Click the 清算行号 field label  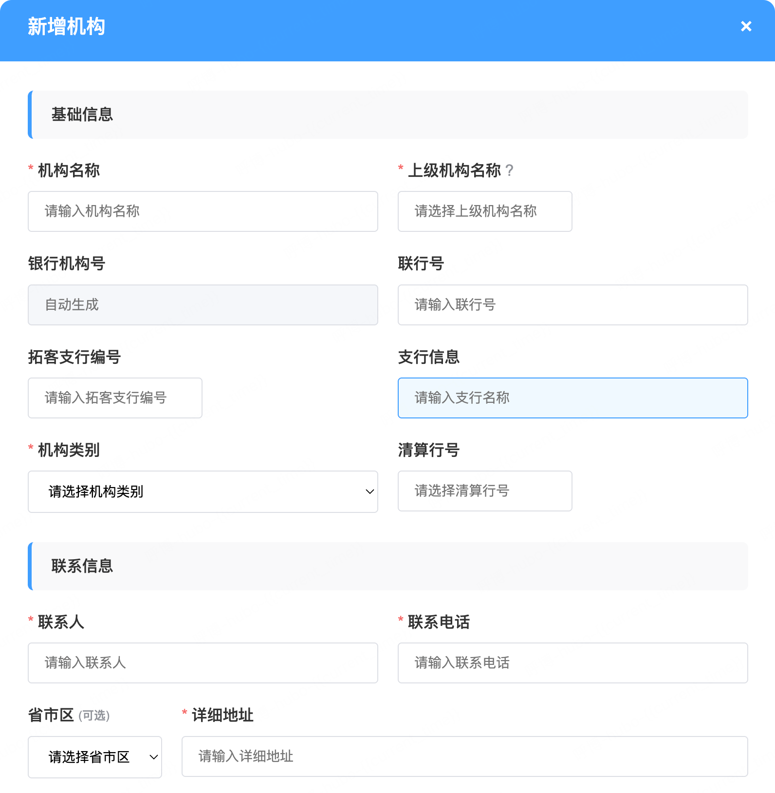coord(428,450)
